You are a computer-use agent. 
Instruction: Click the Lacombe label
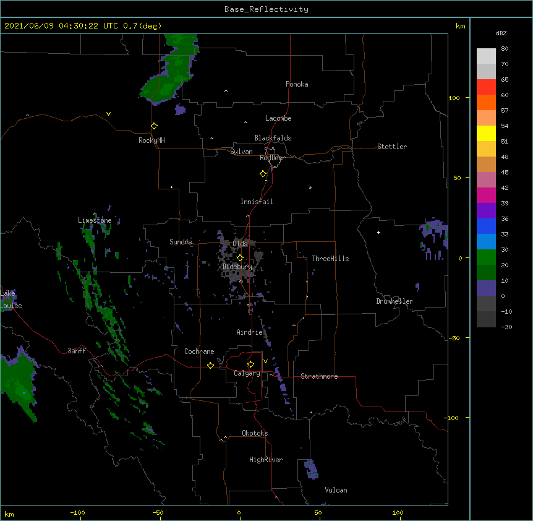coord(278,118)
